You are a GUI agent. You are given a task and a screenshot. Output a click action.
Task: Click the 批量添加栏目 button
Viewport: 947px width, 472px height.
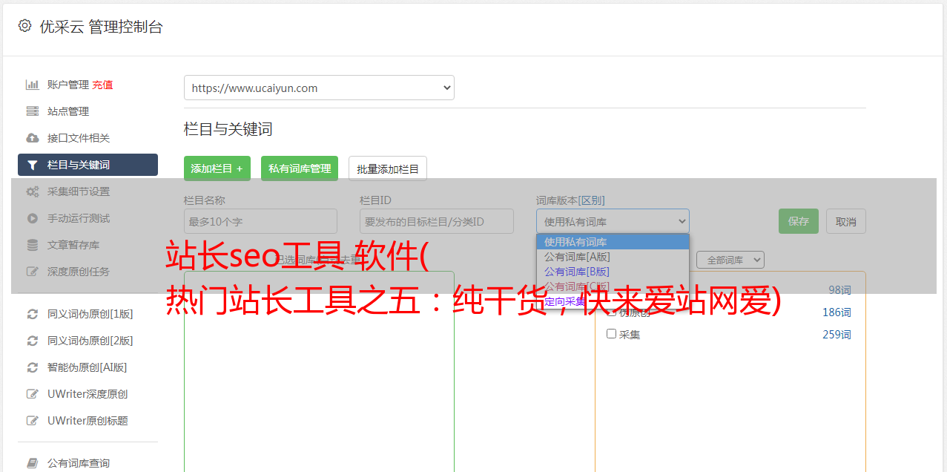(388, 168)
